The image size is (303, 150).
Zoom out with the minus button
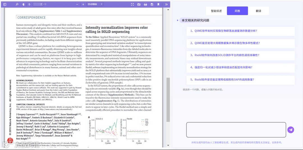click(77, 4)
